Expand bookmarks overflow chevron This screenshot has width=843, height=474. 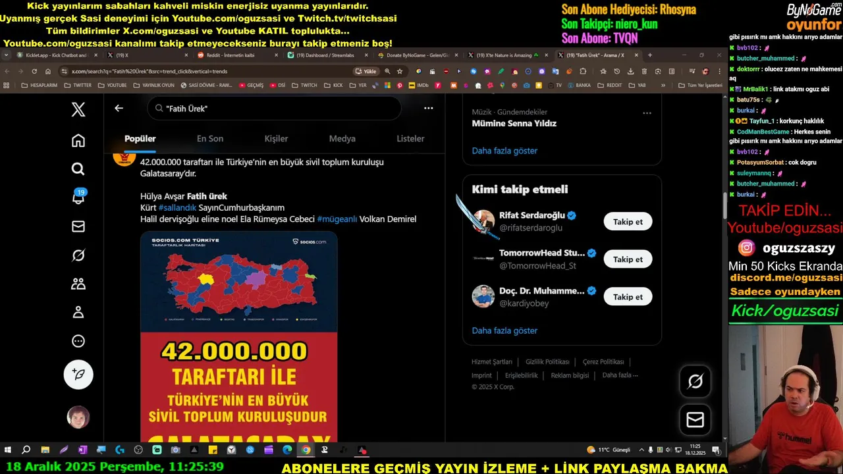663,85
